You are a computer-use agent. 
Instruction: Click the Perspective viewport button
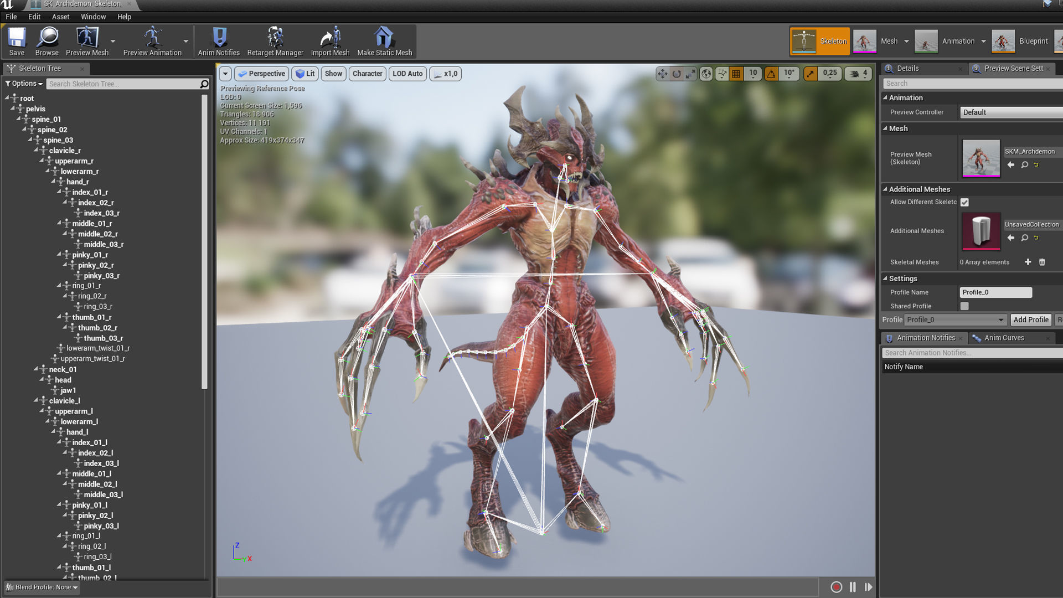tap(262, 74)
